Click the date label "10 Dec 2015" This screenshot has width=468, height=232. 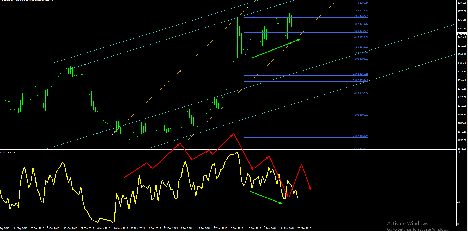(154, 228)
